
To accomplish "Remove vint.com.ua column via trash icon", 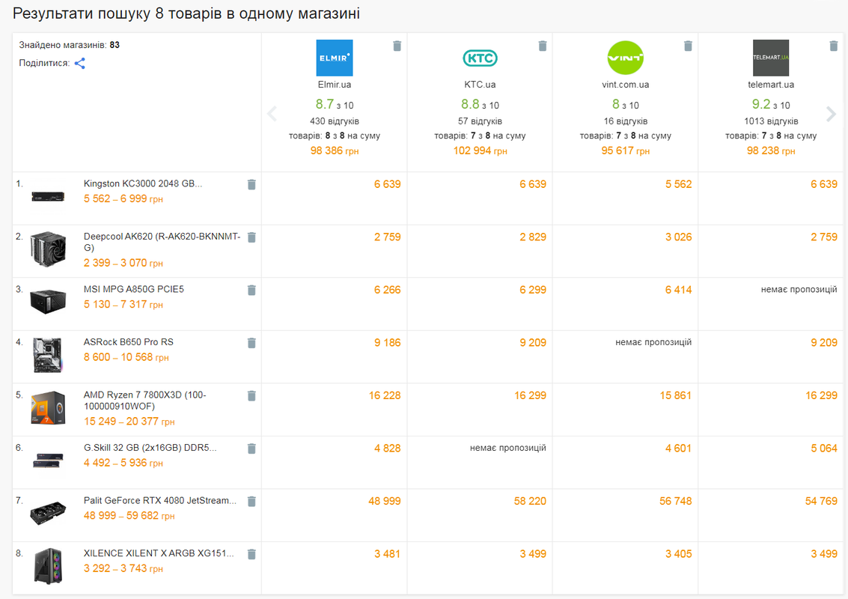I will point(688,46).
